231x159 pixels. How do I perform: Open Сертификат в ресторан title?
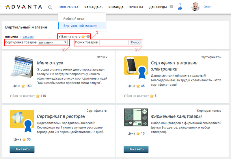pyautogui.click(x=61, y=116)
